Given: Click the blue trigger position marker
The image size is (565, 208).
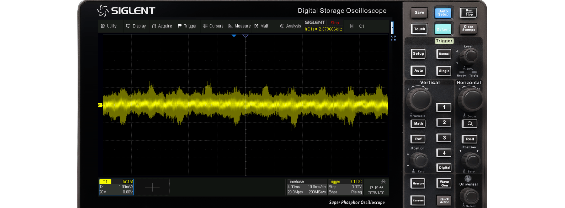Looking at the screenshot, I should click(x=234, y=36).
